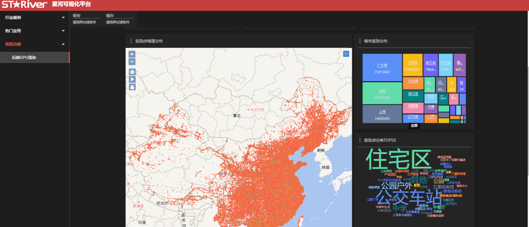Click the 广东省 treemap block
Screen dimensions: 529x227
click(x=382, y=68)
